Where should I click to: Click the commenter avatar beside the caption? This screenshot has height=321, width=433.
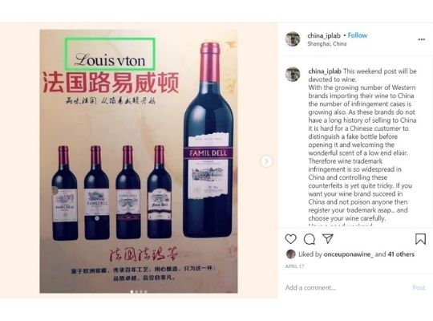[293, 75]
